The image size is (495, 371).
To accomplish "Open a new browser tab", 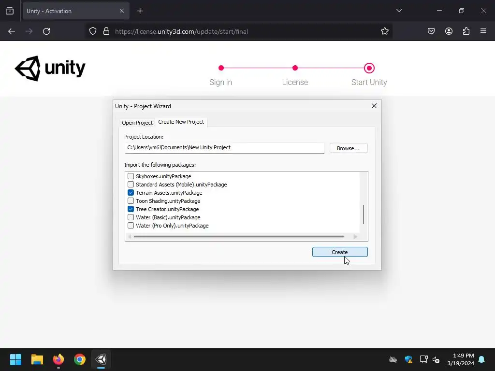I will click(x=140, y=11).
